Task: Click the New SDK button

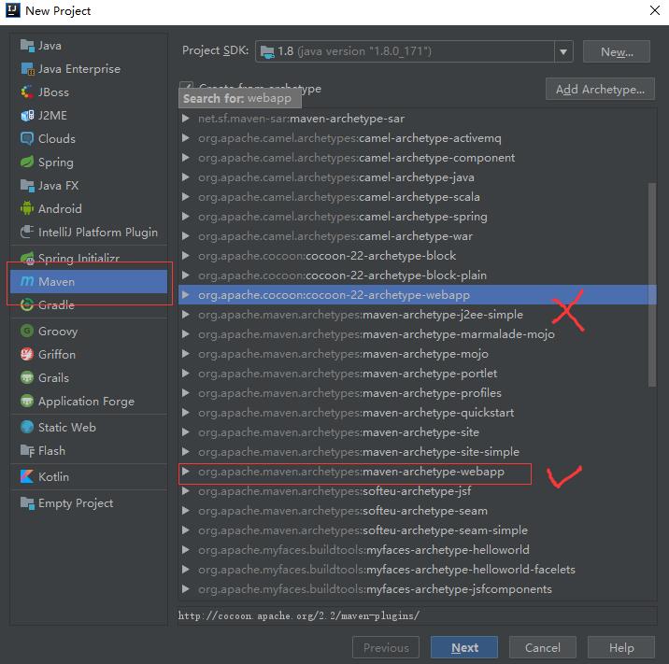Action: tap(616, 51)
